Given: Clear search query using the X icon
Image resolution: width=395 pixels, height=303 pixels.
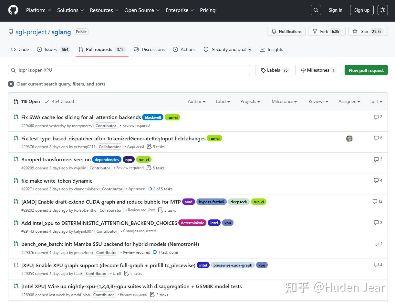Looking at the screenshot, I should (x=11, y=84).
